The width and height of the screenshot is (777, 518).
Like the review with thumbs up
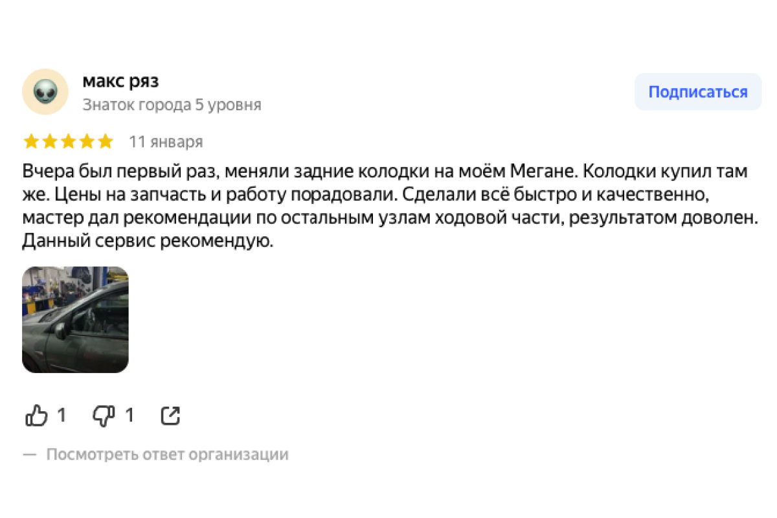36,416
